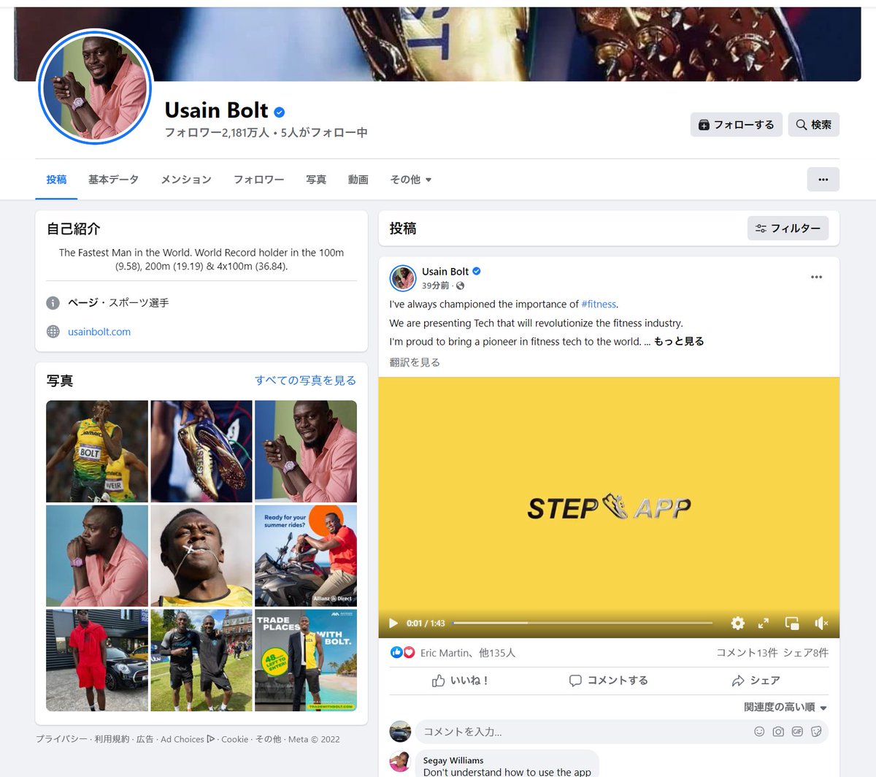876x777 pixels.
Task: Click the info icon beside ページ・スポーツ選手
Action: [x=53, y=302]
